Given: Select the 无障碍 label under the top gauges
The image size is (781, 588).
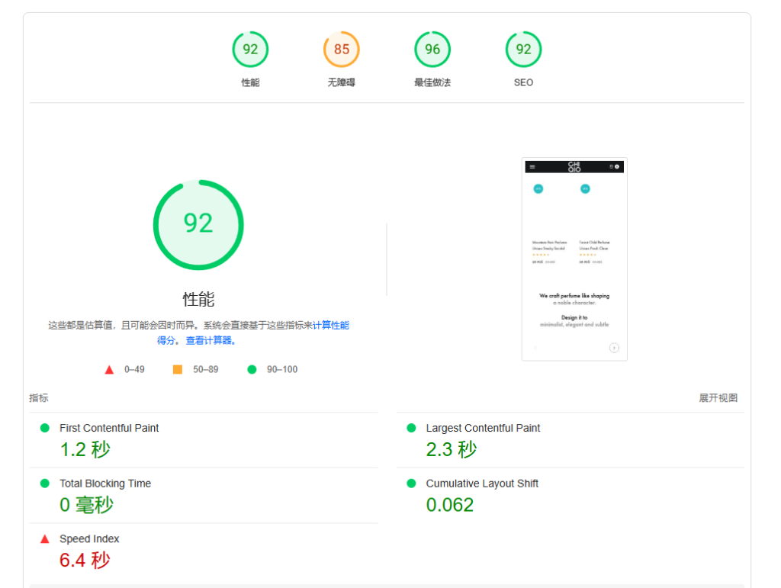Looking at the screenshot, I should tap(341, 82).
